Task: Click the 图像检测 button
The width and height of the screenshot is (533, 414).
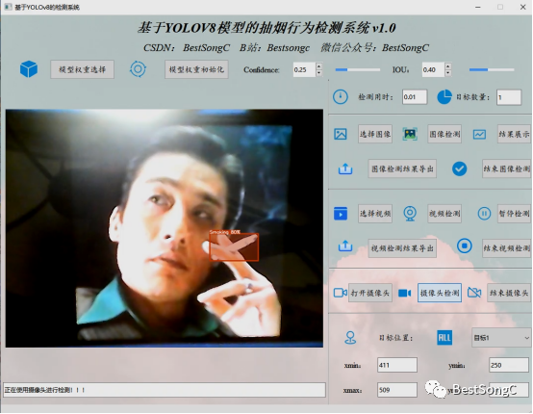Action: pyautogui.click(x=444, y=134)
